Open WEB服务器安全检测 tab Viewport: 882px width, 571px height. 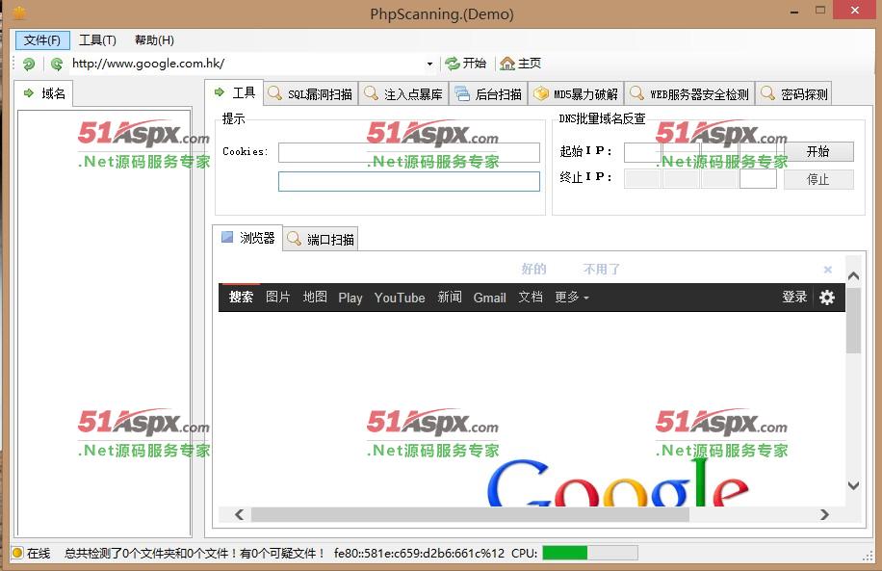click(689, 94)
